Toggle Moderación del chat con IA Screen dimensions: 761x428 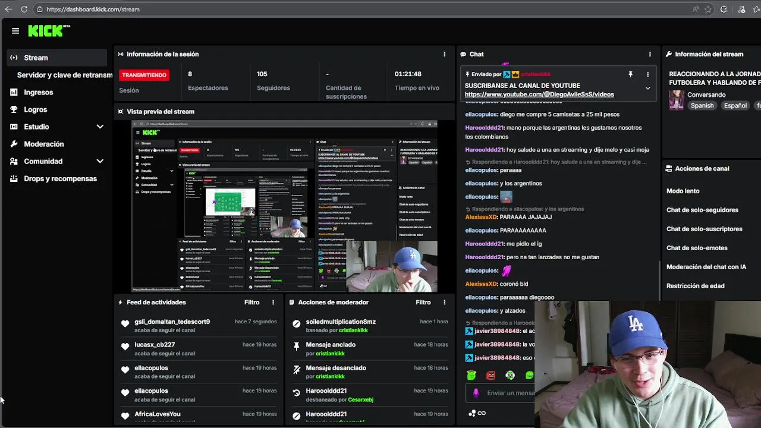706,267
